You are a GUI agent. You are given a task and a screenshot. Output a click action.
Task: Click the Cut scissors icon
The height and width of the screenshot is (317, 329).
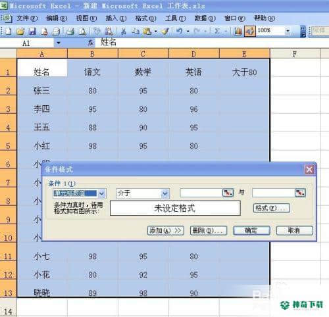pyautogui.click(x=124, y=32)
